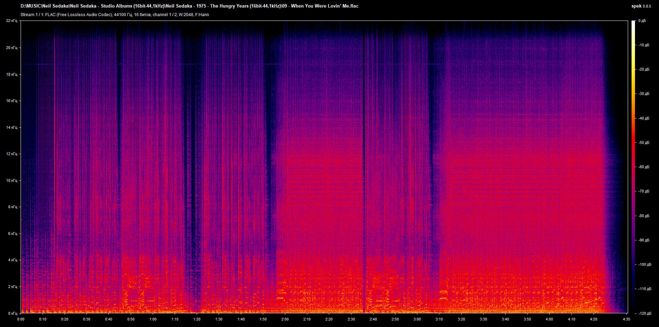Select the '4 кГц' frequency label

click(x=13, y=260)
